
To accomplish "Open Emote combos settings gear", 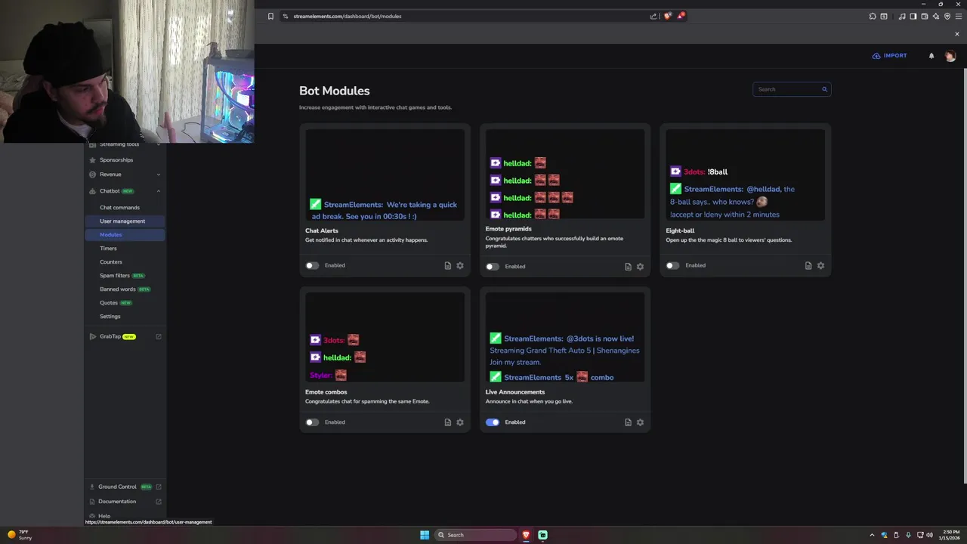I will [x=460, y=422].
